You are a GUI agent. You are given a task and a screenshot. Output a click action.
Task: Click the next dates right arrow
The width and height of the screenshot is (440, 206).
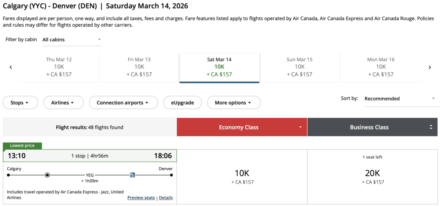click(429, 67)
